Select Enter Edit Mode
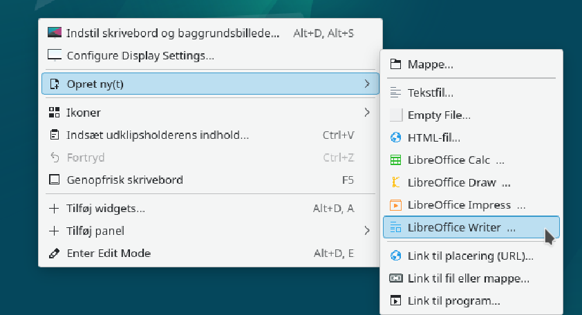Image resolution: width=582 pixels, height=315 pixels. tap(210, 254)
